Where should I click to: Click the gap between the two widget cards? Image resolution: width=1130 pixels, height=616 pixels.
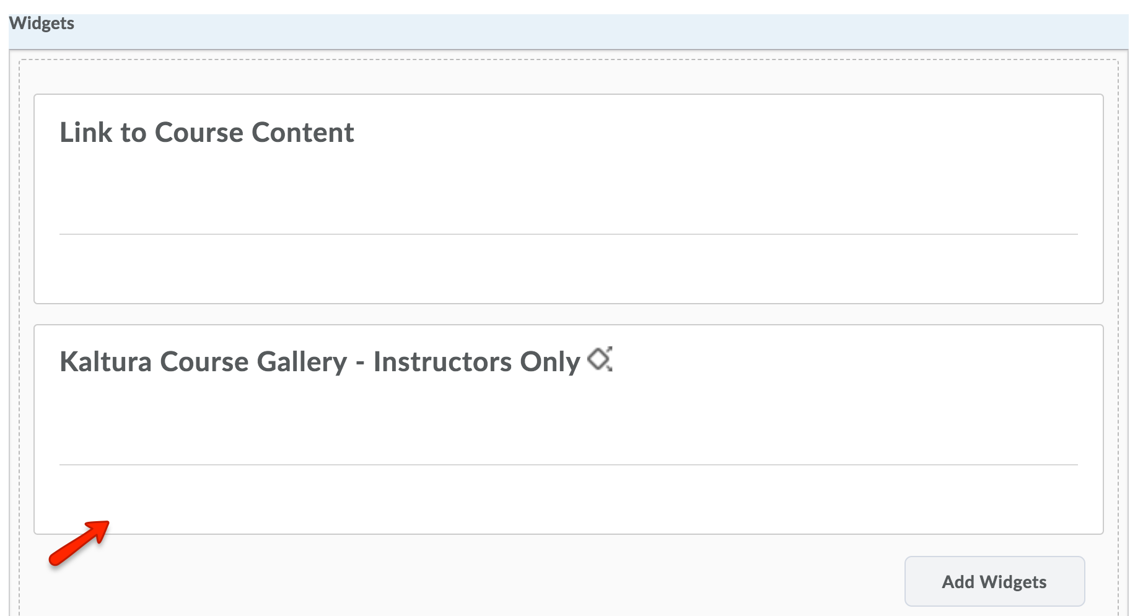point(568,314)
